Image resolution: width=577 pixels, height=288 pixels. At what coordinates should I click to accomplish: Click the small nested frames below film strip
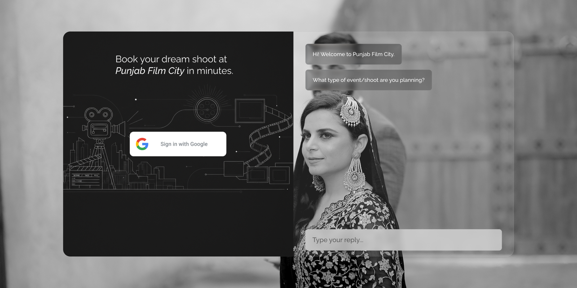269,175
